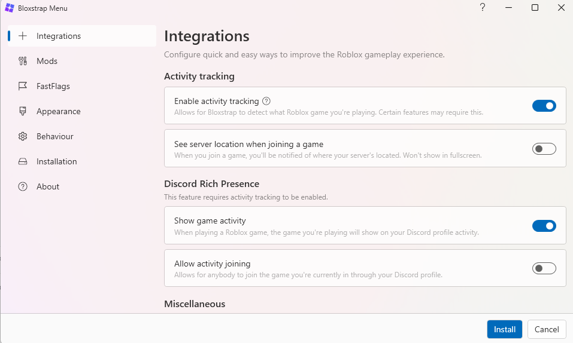Viewport: 573px width, 343px height.
Task: Click the FastFlags flag icon
Action: 23,86
